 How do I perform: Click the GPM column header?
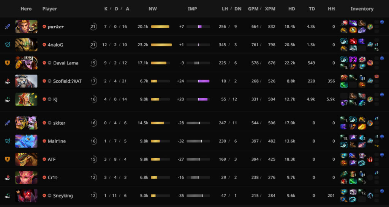(253, 9)
